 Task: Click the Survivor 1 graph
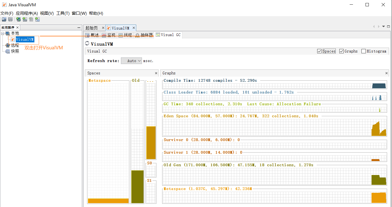coord(275,158)
